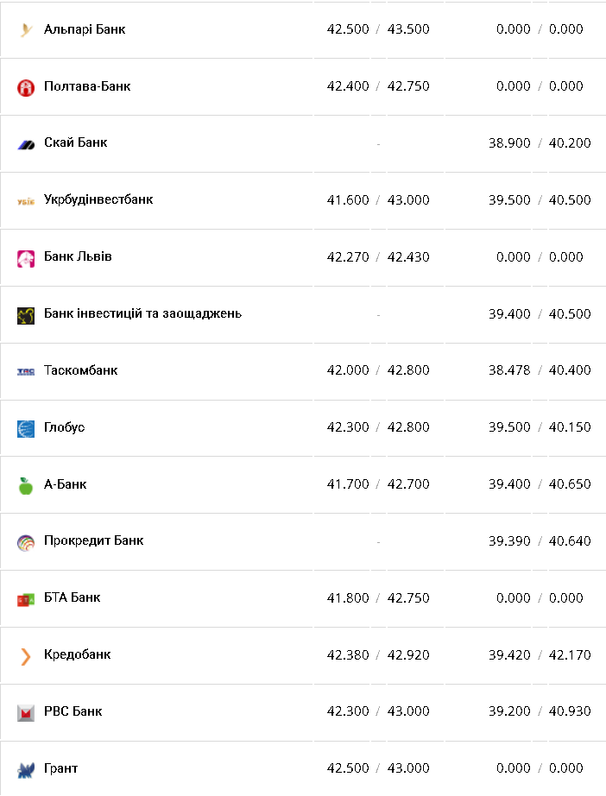Open Банк інвестицій та заощаджень link
The height and width of the screenshot is (796, 606).
pos(142,313)
